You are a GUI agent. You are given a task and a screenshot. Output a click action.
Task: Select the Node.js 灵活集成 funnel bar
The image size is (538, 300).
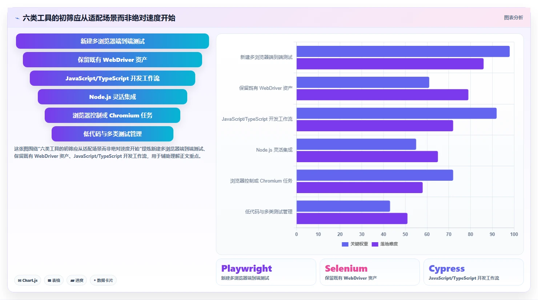coord(112,97)
